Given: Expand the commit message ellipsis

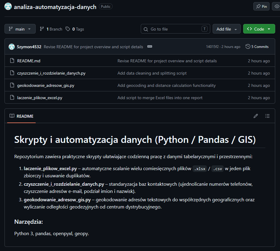Looking at the screenshot, I should click(150, 46).
